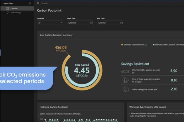Click the Your Carbon Emission Summary heading

[56, 35]
